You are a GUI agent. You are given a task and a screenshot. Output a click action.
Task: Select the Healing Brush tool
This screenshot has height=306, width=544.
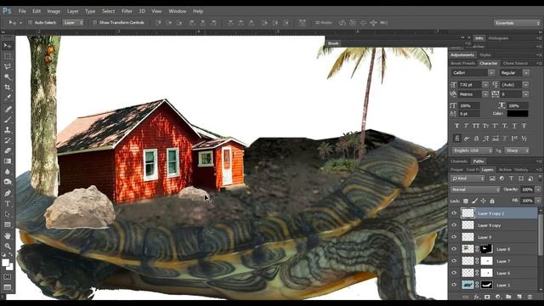point(8,109)
